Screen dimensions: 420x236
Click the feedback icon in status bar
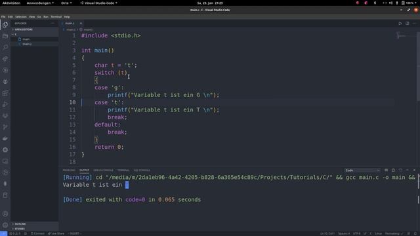pyautogui.click(x=409, y=233)
